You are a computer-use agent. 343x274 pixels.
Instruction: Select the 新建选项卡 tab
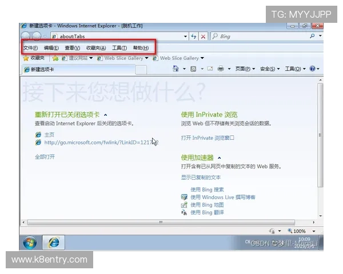pyautogui.click(x=79, y=70)
